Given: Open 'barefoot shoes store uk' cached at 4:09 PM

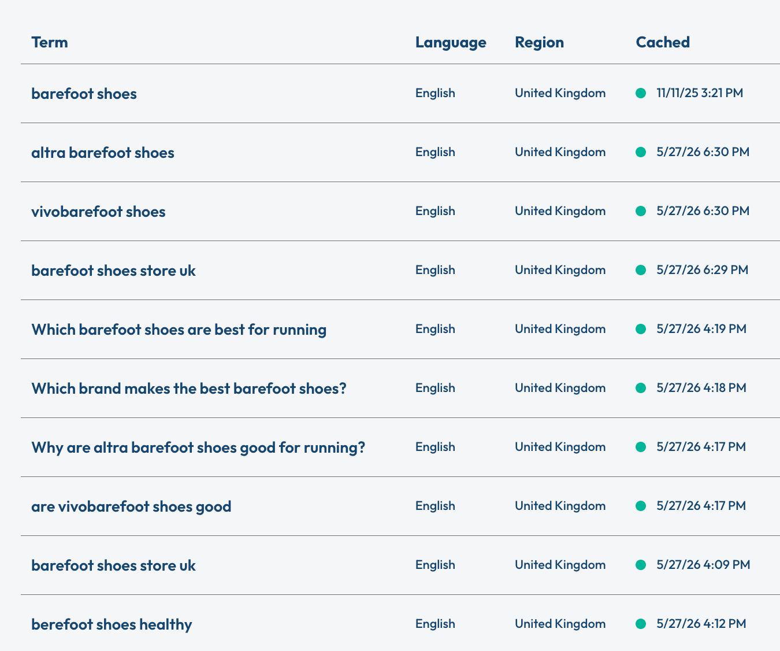Looking at the screenshot, I should (x=113, y=565).
